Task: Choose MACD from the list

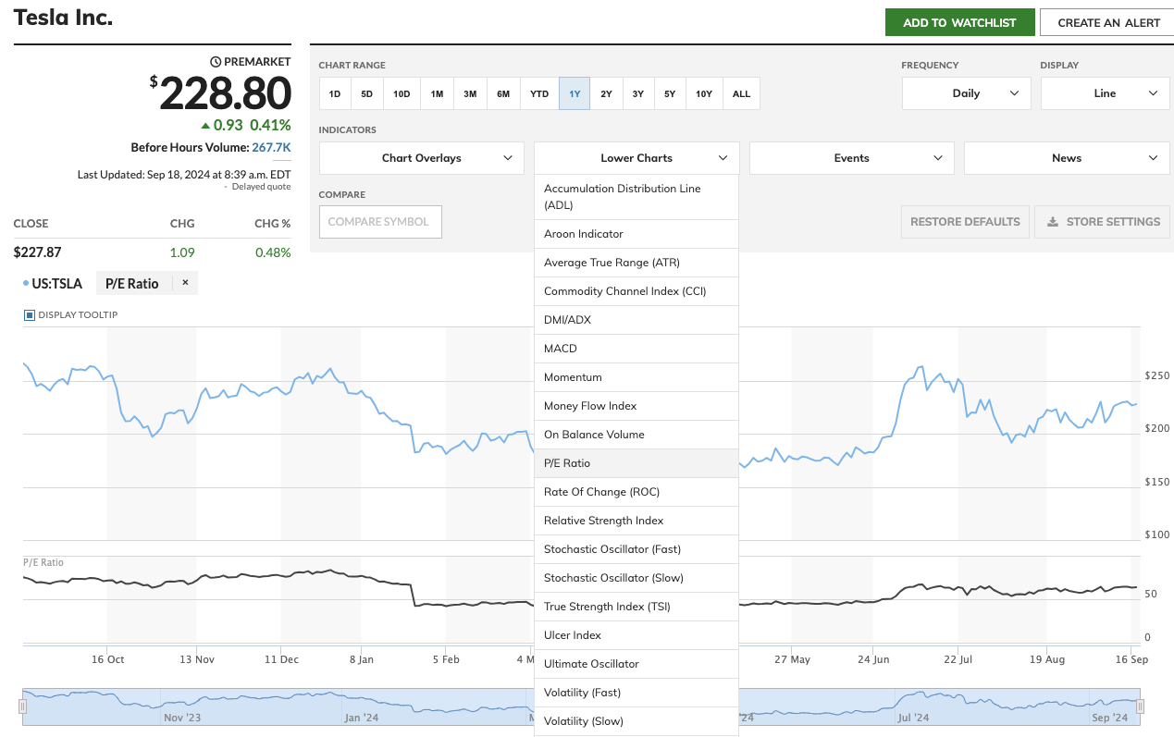Action: click(x=636, y=349)
